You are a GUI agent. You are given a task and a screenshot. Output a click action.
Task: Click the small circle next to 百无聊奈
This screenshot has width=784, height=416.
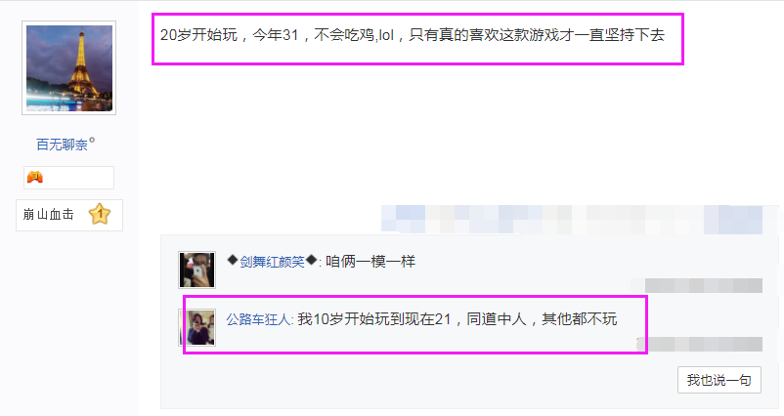pos(92,141)
